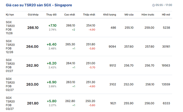Click the previous day price 256.10

[x=150, y=84]
